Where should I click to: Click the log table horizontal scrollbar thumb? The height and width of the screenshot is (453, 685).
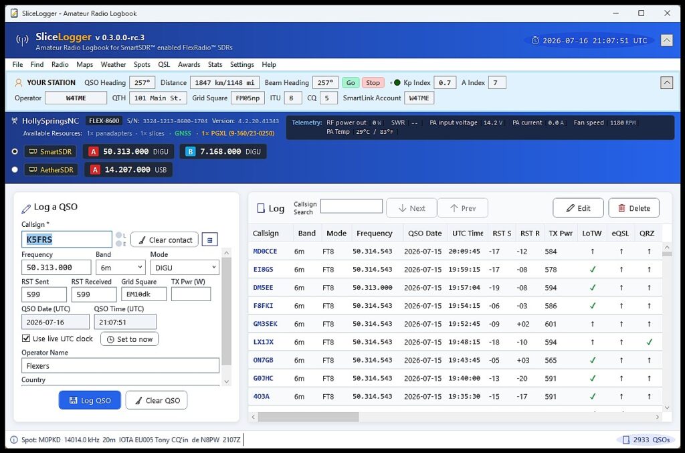[x=308, y=417]
